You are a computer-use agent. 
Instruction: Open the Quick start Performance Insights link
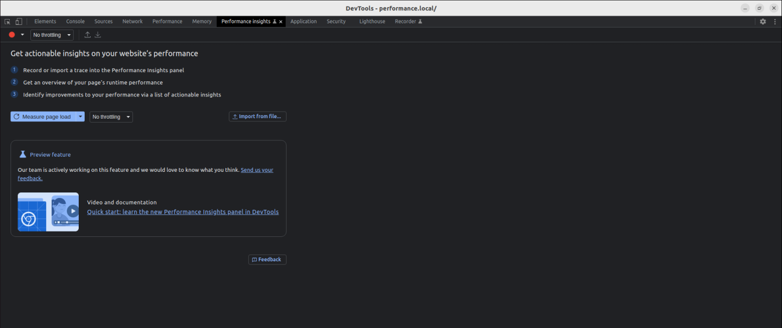click(183, 212)
